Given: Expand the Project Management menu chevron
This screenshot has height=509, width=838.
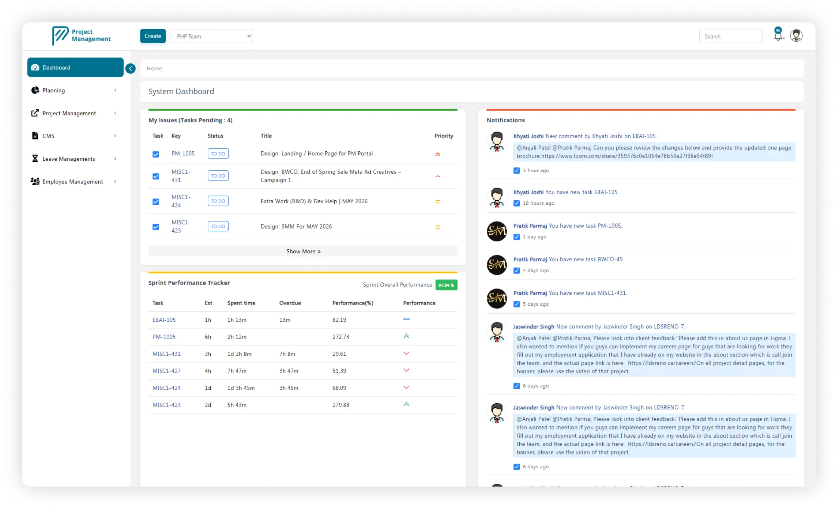Looking at the screenshot, I should point(115,113).
